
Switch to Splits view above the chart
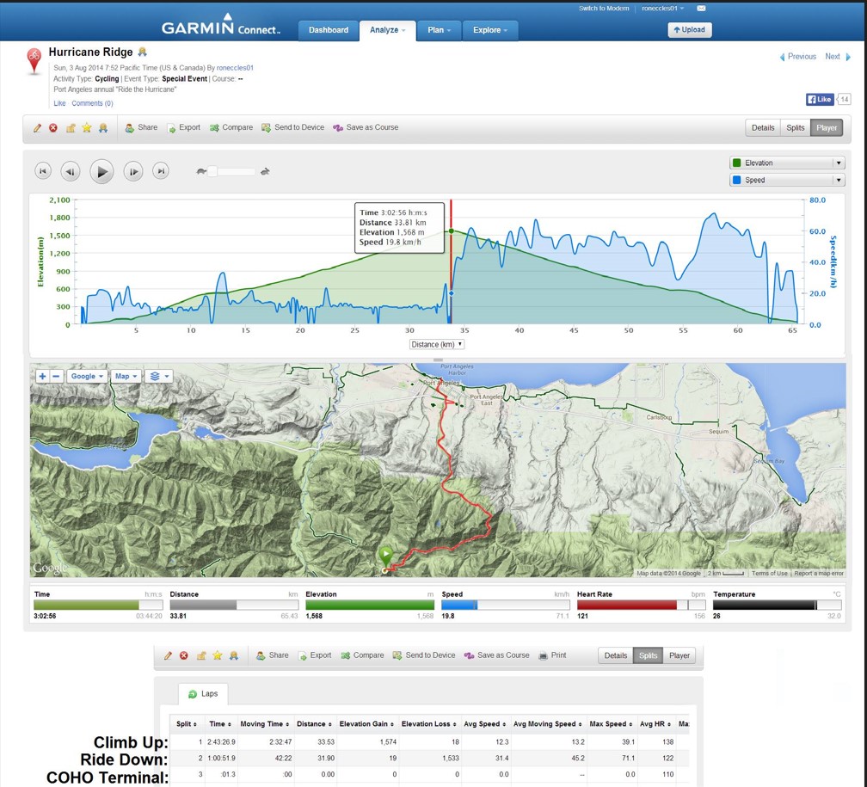tap(796, 128)
